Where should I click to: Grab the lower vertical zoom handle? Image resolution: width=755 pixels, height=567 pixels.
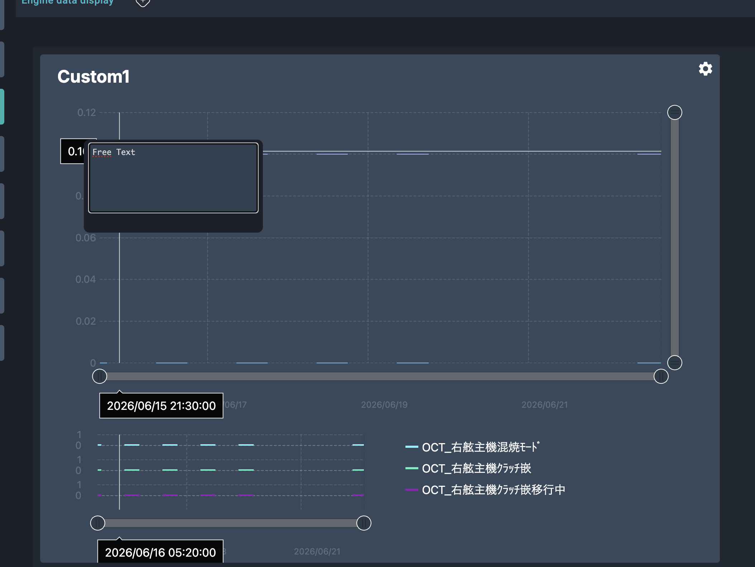click(674, 363)
